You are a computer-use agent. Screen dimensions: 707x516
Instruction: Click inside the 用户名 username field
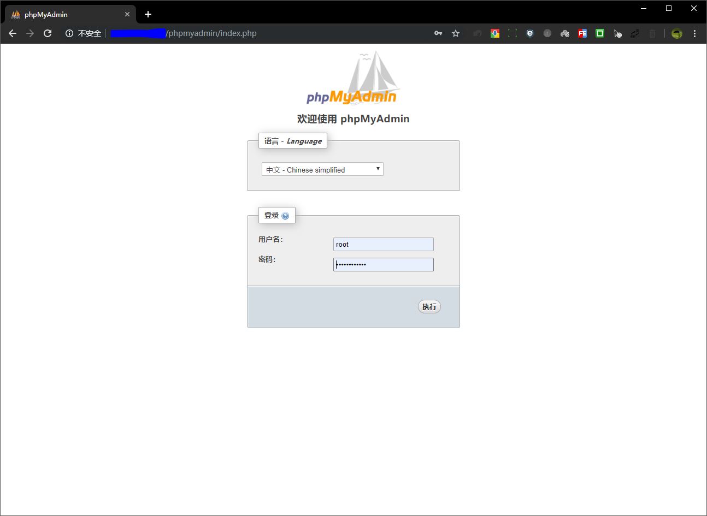point(383,244)
